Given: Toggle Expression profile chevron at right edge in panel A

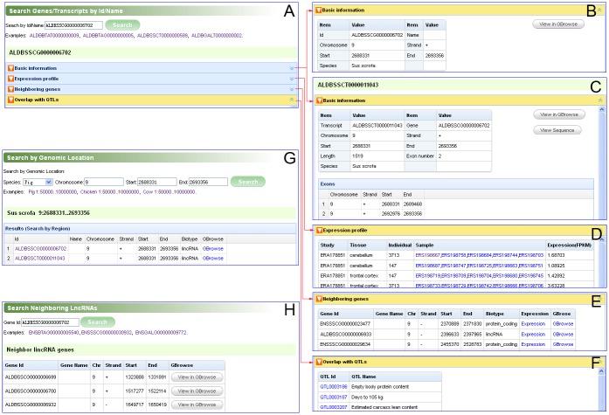Looking at the screenshot, I should coord(292,79).
